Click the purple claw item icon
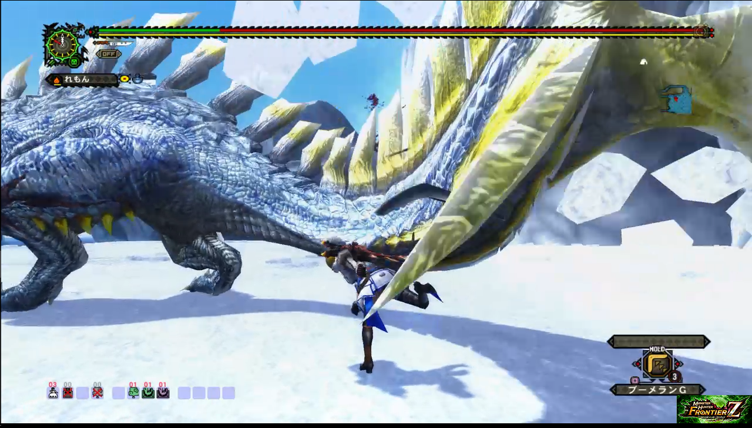Viewport: 752px width, 428px height. pyautogui.click(x=163, y=393)
